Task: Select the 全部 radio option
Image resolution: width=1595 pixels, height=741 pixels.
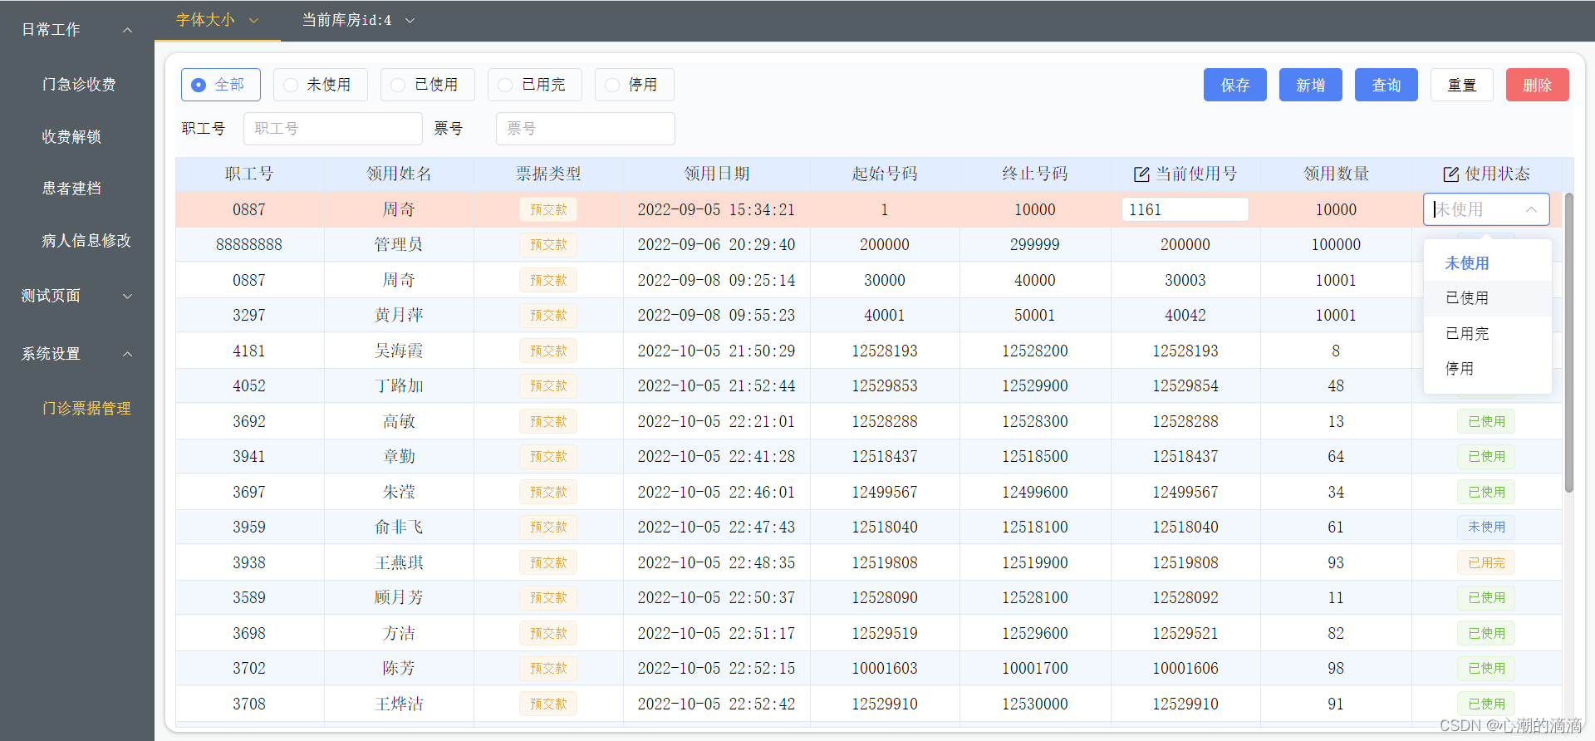Action: point(220,85)
